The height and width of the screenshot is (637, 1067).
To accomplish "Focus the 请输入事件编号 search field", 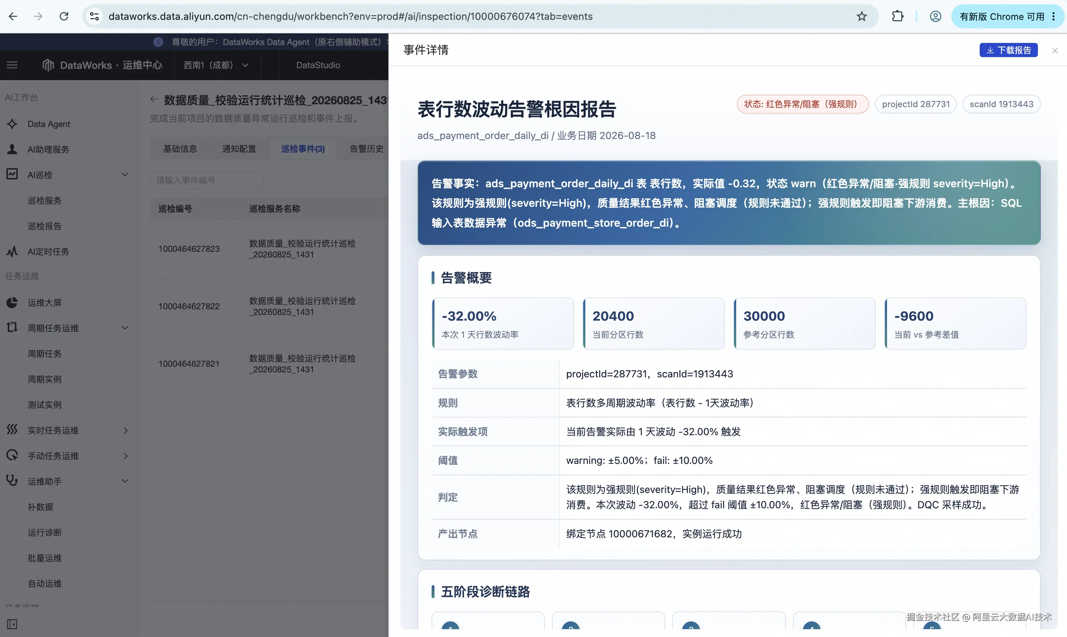I will point(207,180).
